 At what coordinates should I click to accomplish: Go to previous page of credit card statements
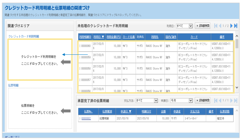click(220, 26)
